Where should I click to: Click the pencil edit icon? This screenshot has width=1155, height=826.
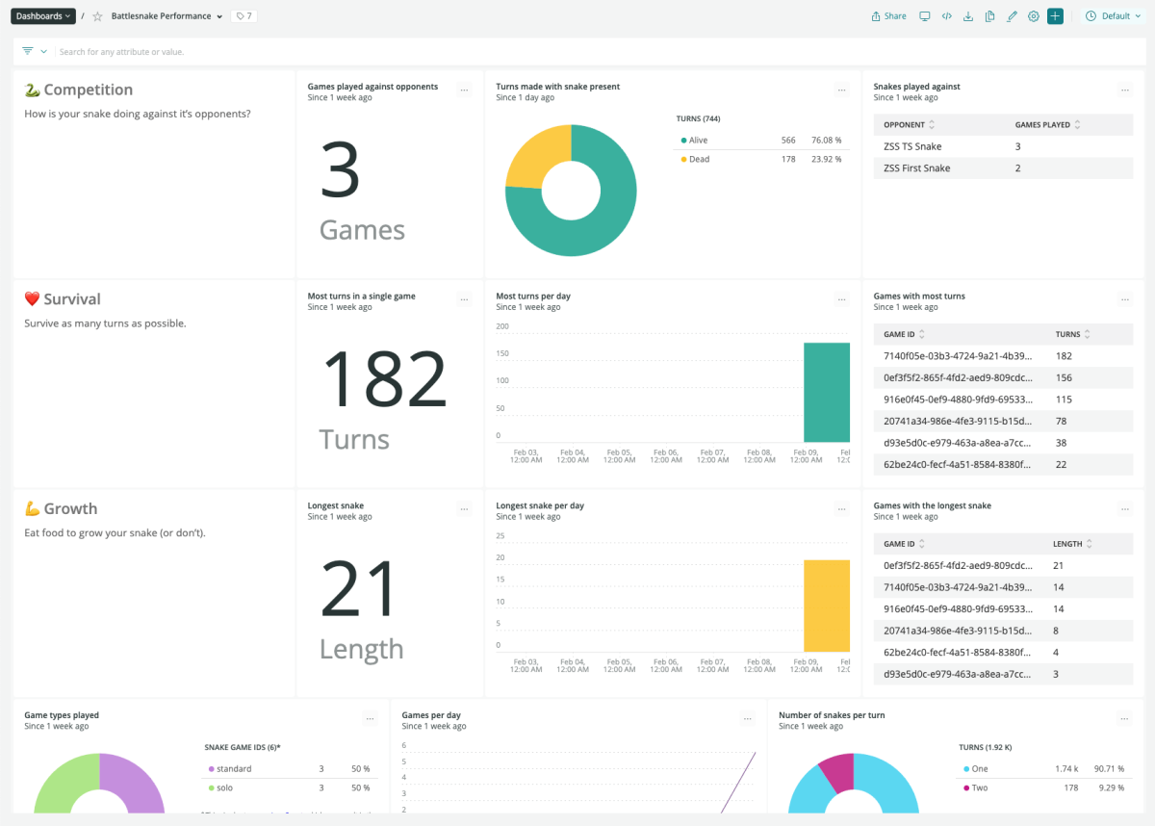click(x=1012, y=16)
